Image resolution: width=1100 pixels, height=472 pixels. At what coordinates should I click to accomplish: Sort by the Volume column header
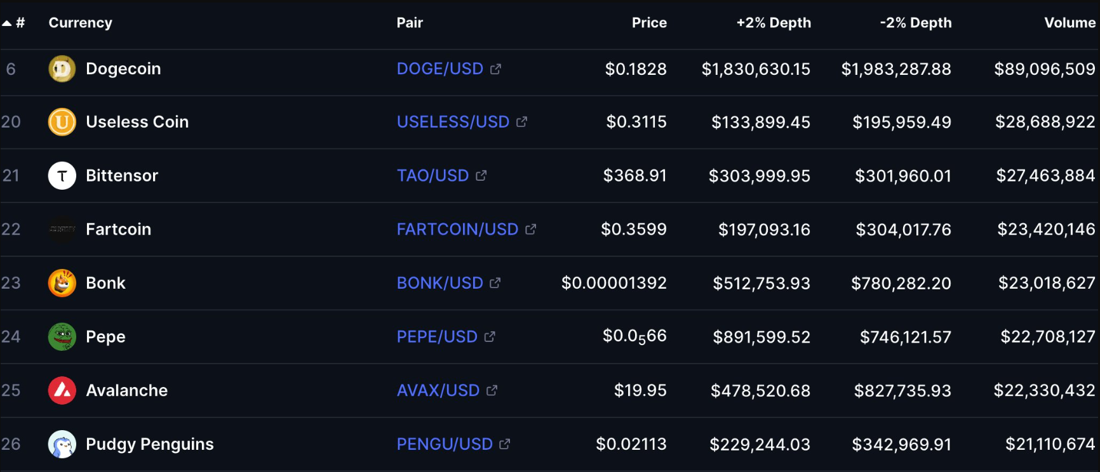click(1070, 23)
